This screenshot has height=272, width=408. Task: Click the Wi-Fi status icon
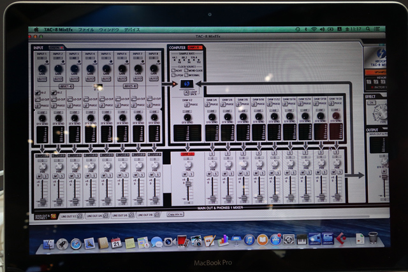coord(314,29)
